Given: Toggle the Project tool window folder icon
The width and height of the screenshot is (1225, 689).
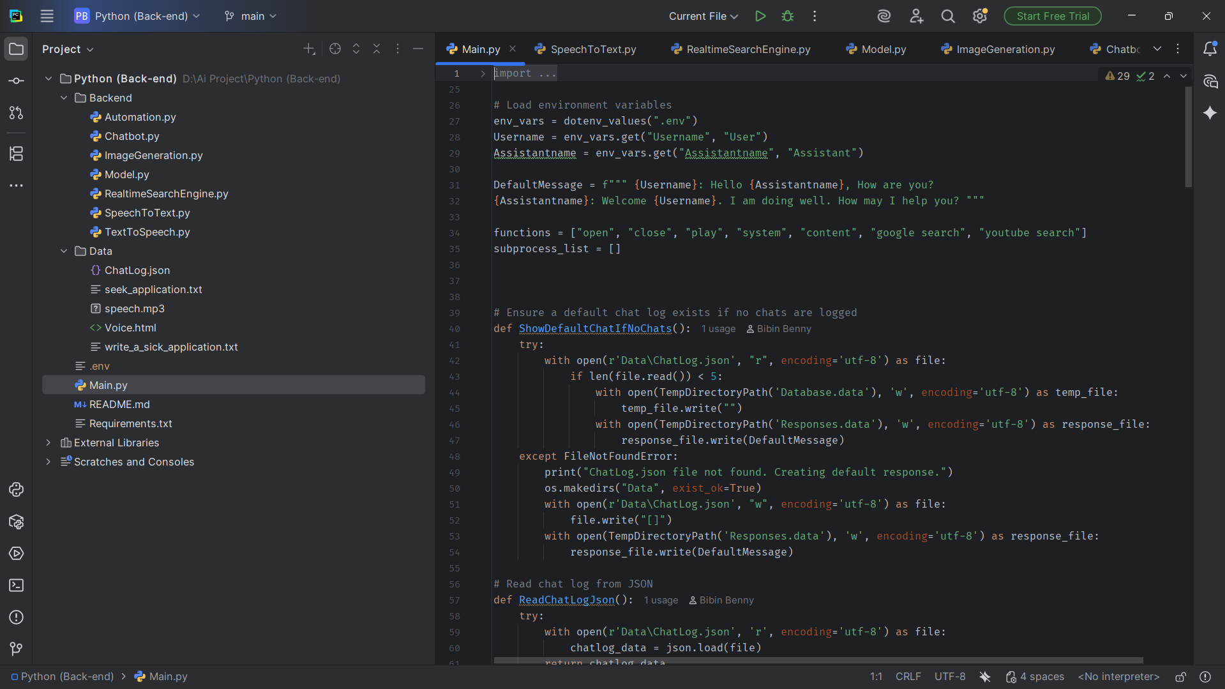Looking at the screenshot, I should [x=17, y=49].
